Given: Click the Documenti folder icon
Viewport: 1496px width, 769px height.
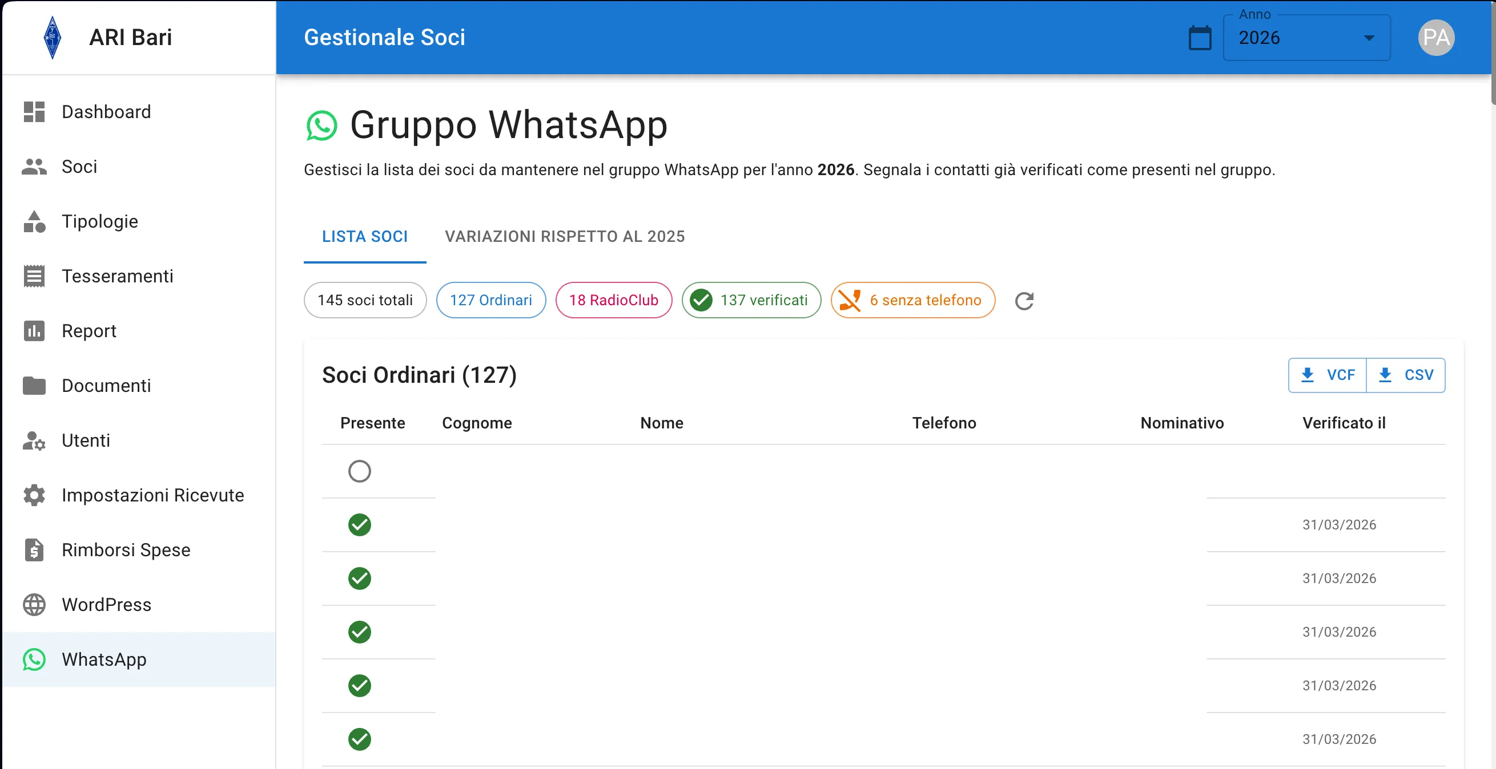Looking at the screenshot, I should pyautogui.click(x=34, y=386).
